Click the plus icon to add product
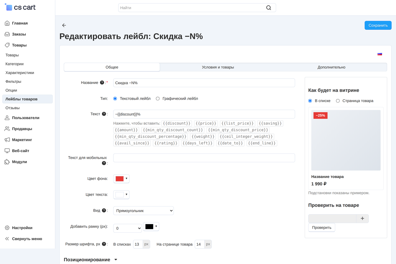The width and height of the screenshot is (396, 264). pos(362,218)
